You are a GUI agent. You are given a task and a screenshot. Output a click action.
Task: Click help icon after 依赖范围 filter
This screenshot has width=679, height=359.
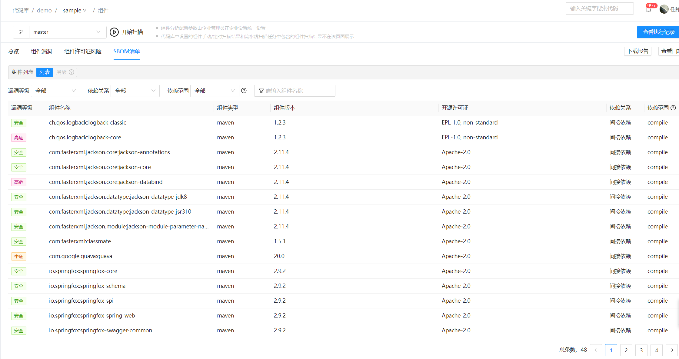(244, 91)
